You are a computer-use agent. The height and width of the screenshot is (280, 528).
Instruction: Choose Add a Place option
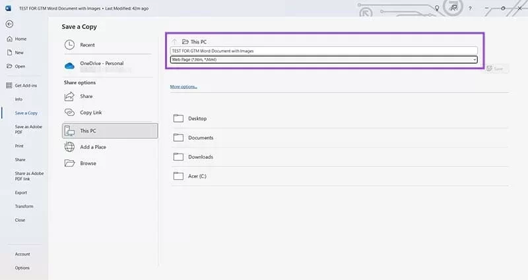click(x=92, y=147)
